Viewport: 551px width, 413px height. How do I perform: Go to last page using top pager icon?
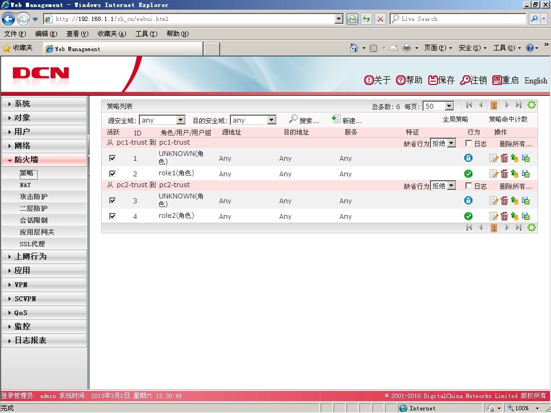tap(518, 105)
